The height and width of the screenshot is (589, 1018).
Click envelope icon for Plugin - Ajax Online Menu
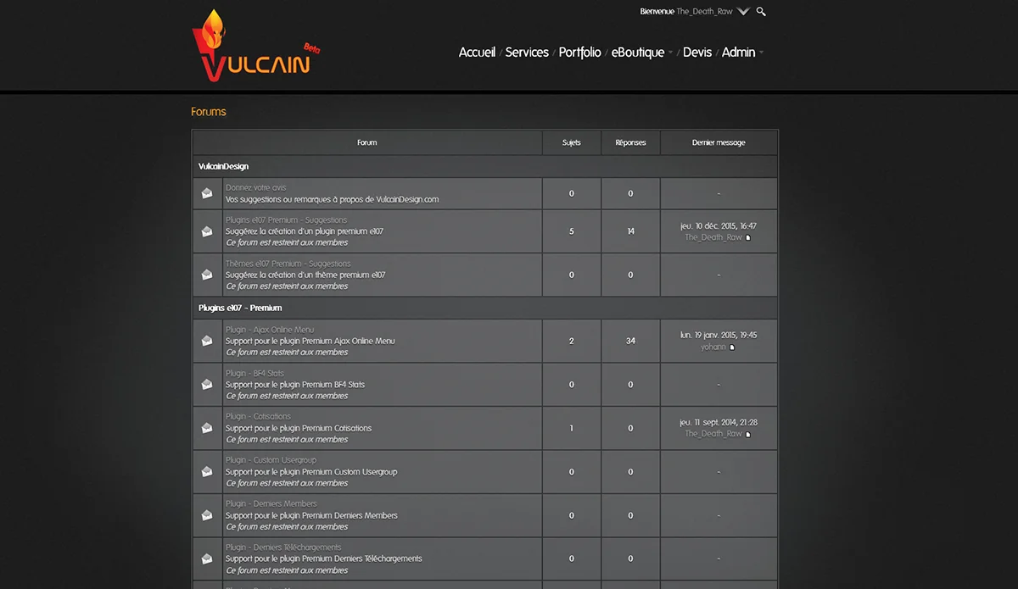tap(207, 341)
